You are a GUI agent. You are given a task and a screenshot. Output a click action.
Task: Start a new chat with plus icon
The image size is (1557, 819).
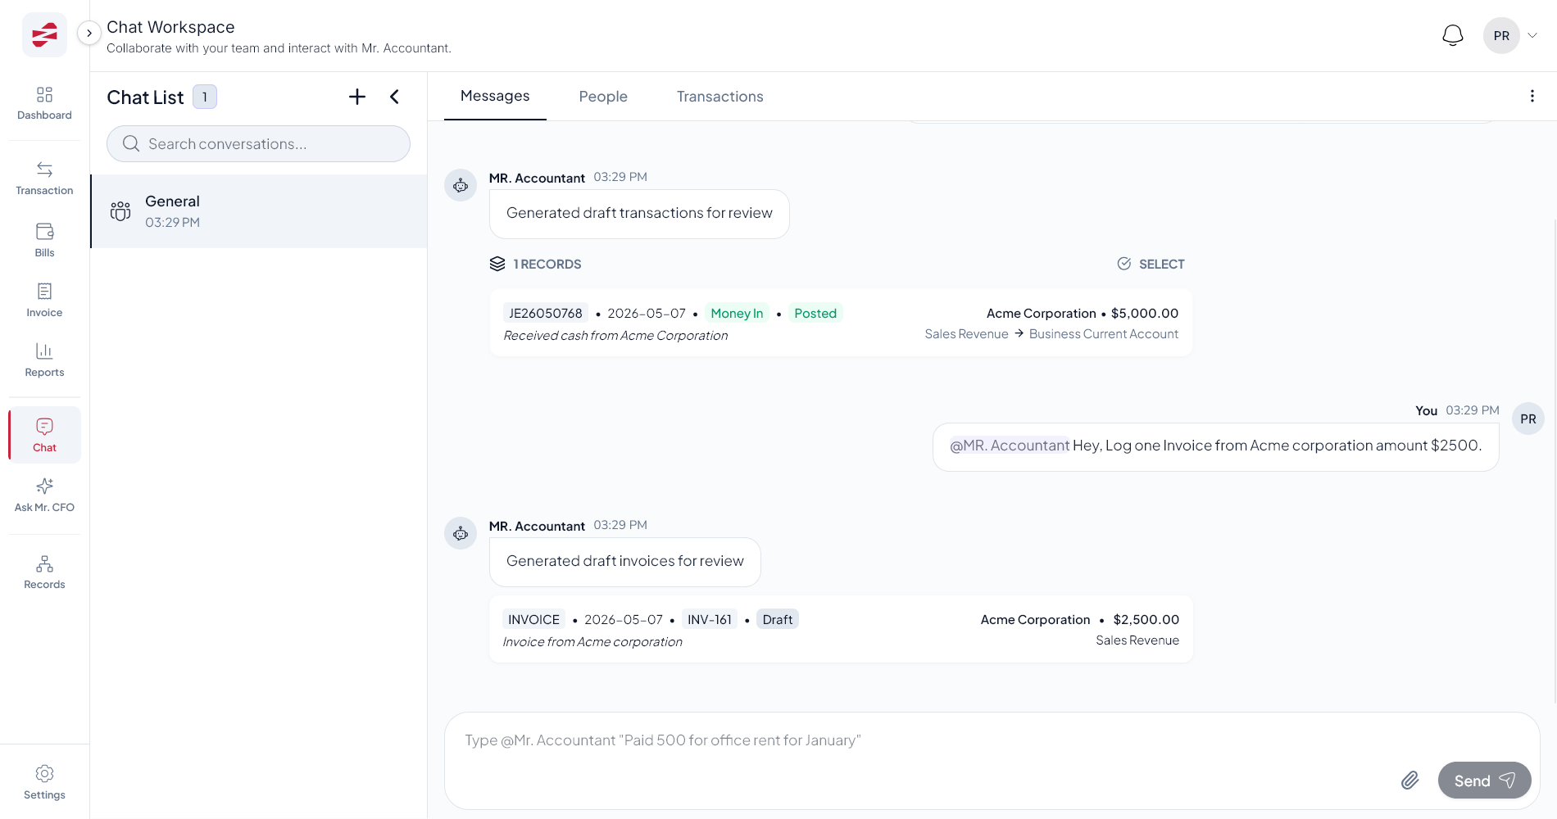[x=357, y=97]
